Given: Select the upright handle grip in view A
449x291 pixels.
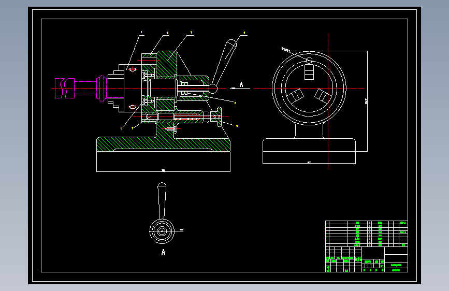Looking at the screenshot, I should point(162,200).
